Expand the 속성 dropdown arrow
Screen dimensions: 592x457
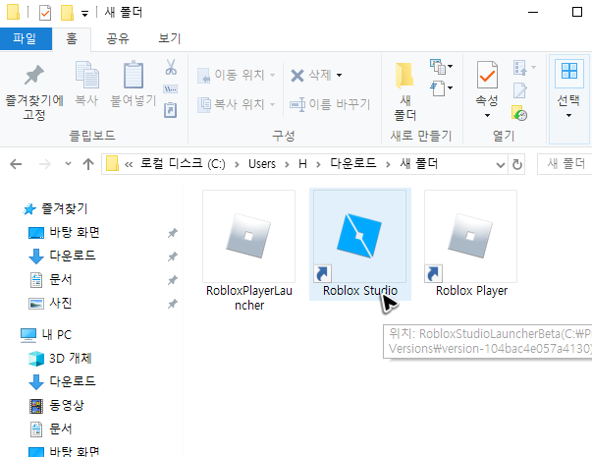coord(487,115)
